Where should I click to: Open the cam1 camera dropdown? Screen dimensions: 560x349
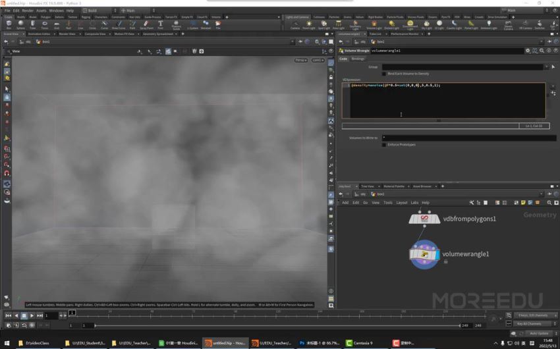(x=318, y=60)
